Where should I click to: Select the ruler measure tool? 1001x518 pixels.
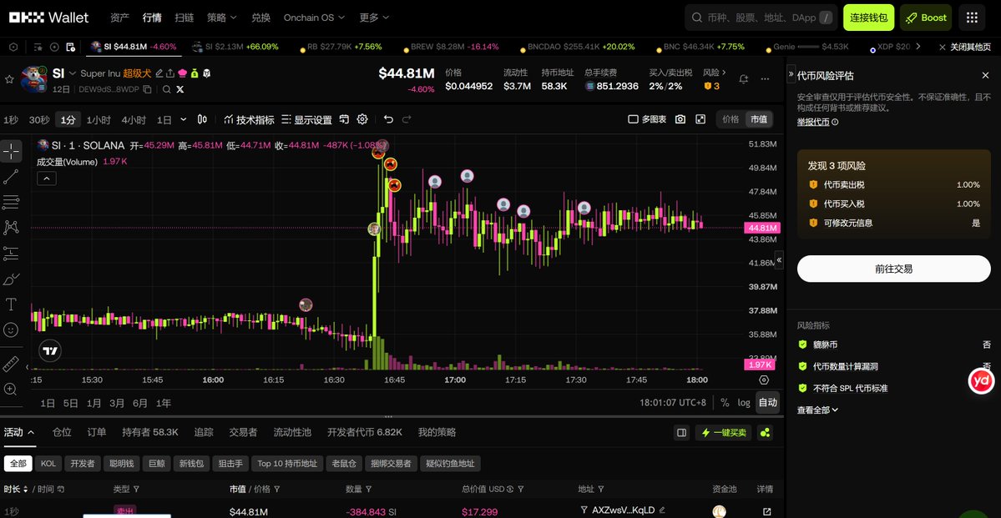pyautogui.click(x=11, y=365)
